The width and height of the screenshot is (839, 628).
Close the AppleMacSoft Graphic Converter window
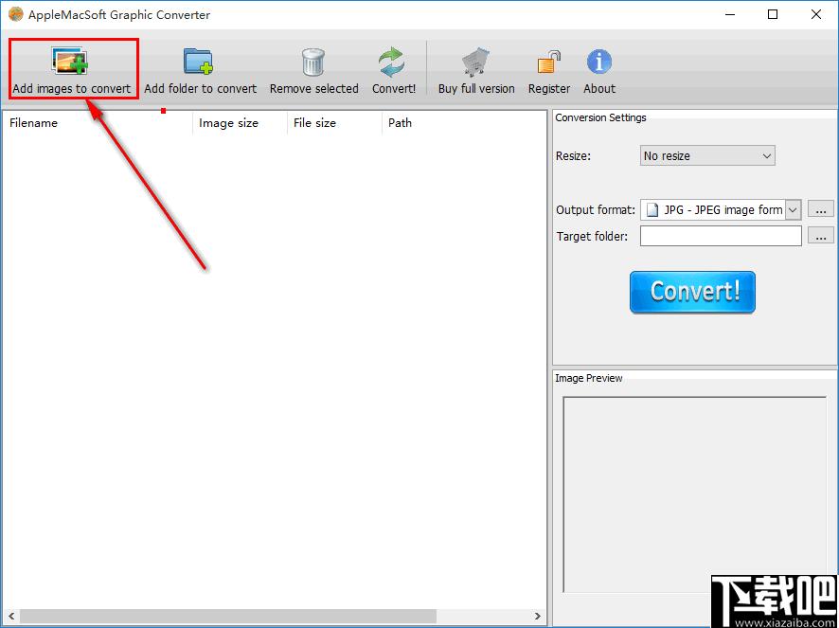[816, 15]
